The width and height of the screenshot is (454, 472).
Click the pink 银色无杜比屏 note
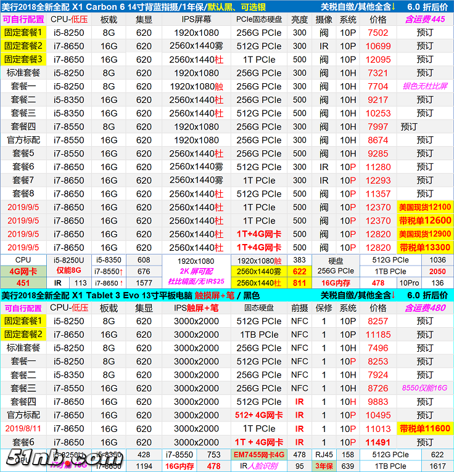424,86
